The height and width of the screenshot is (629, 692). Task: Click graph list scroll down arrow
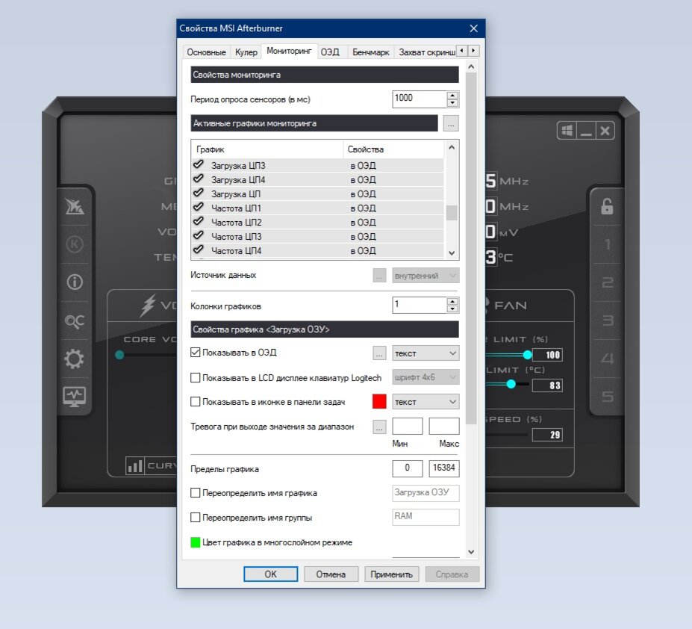coord(452,253)
